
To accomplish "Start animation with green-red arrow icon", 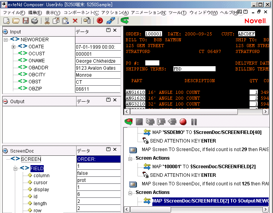I will coord(128,122).
